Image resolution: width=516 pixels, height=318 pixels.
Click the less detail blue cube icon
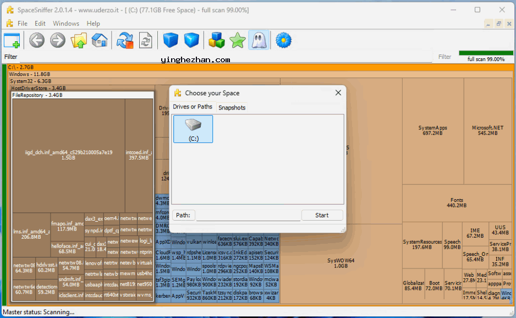[x=171, y=41]
